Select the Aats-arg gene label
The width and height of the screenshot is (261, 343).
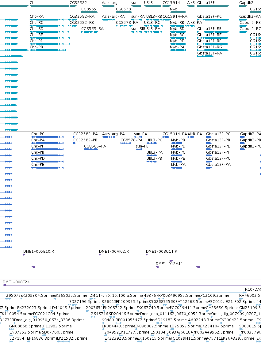click(x=109, y=3)
